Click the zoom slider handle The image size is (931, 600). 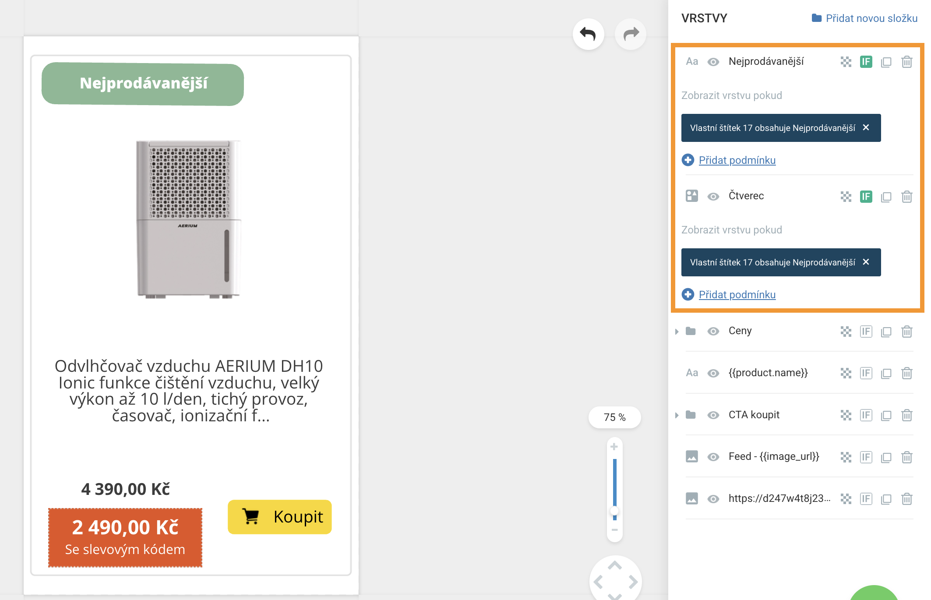[x=614, y=511]
